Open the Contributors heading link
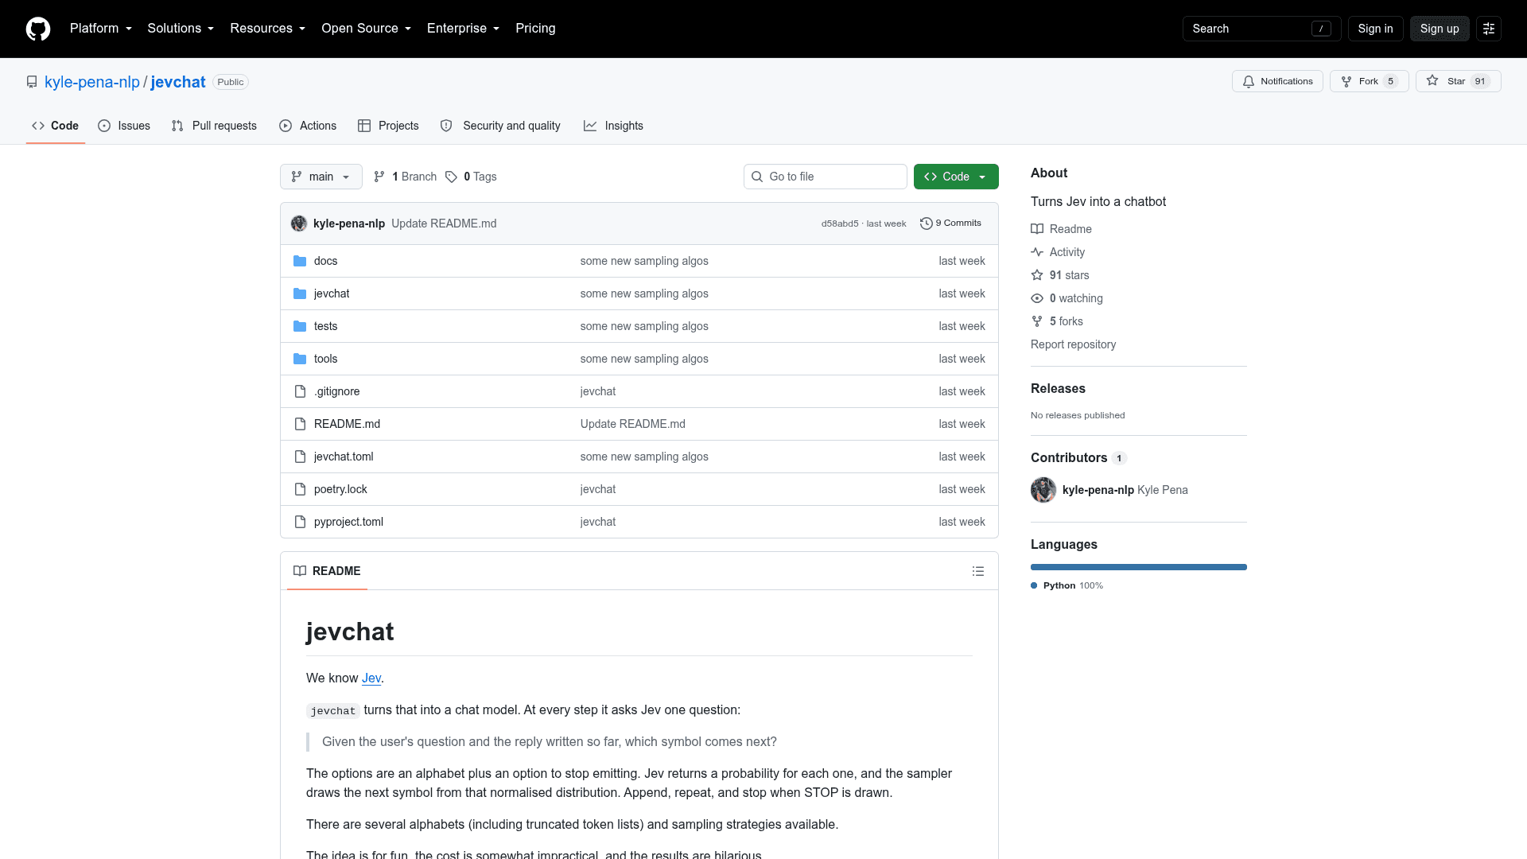Viewport: 1527px width, 859px height. 1078,457
